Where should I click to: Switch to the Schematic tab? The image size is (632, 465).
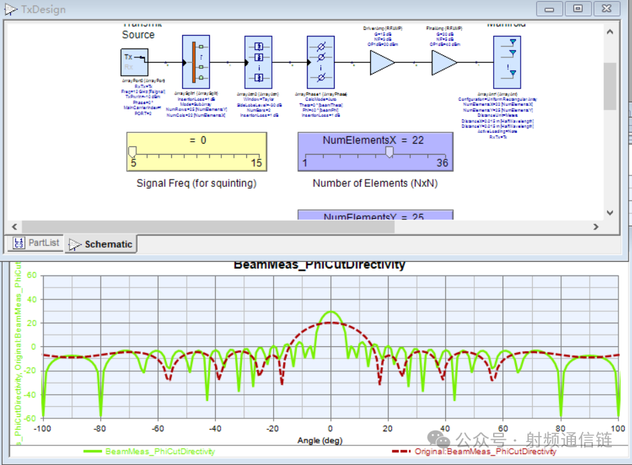point(101,244)
